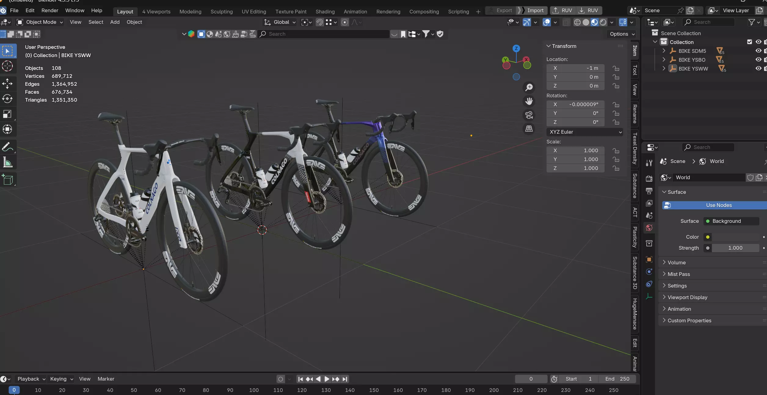Open the Physics properties tab icon

(x=649, y=272)
